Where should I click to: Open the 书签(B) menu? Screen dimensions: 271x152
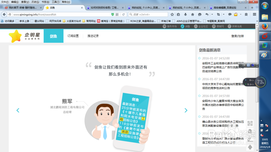point(46,2)
